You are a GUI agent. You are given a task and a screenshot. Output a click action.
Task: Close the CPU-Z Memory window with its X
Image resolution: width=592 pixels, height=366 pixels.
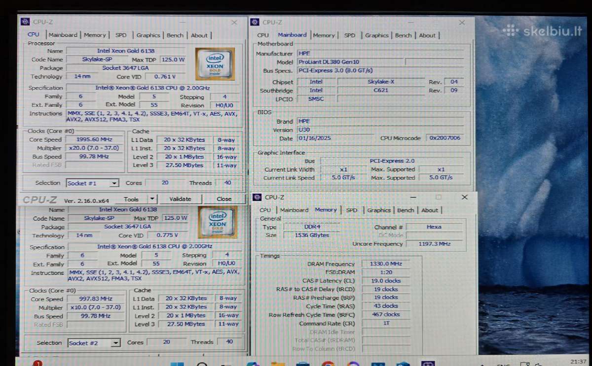coord(464,197)
